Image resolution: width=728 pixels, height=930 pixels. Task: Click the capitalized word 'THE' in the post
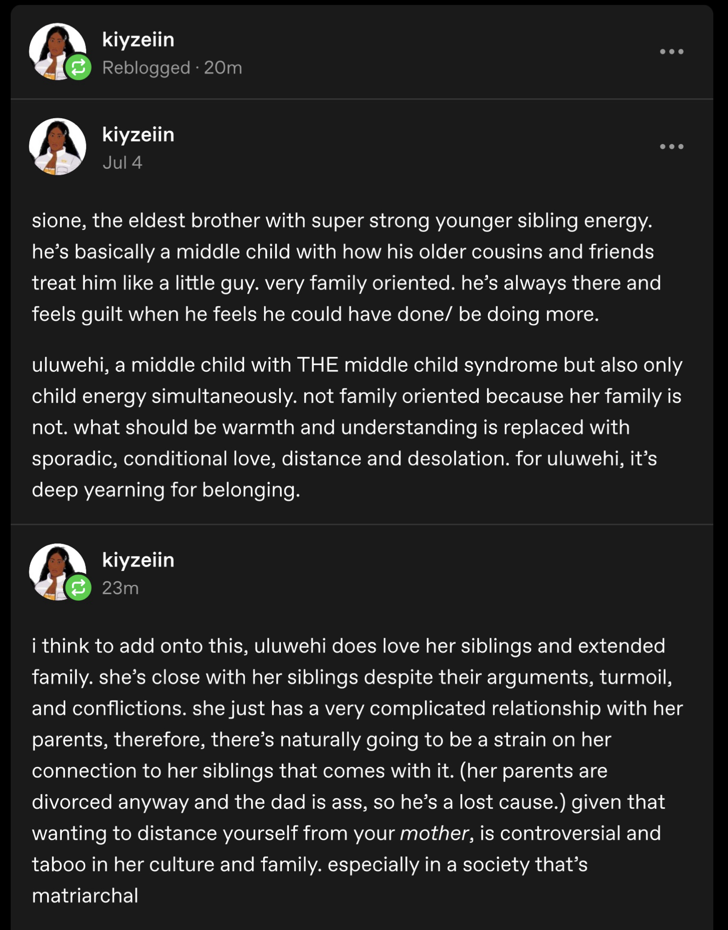point(317,365)
